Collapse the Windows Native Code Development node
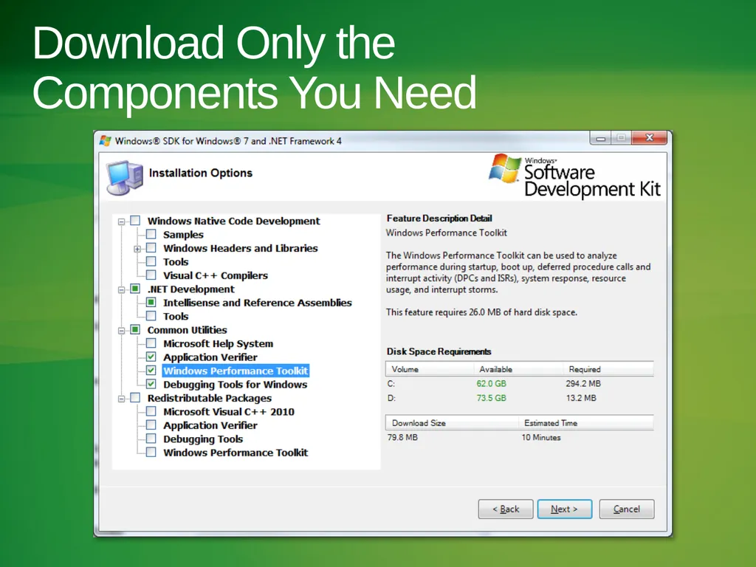The height and width of the screenshot is (567, 756). pyautogui.click(x=122, y=221)
